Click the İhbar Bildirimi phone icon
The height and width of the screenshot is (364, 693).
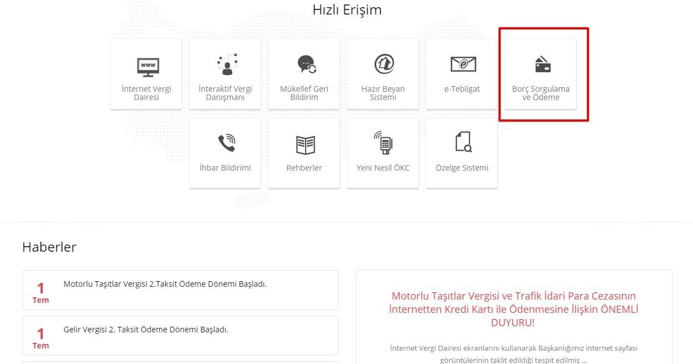tap(226, 144)
